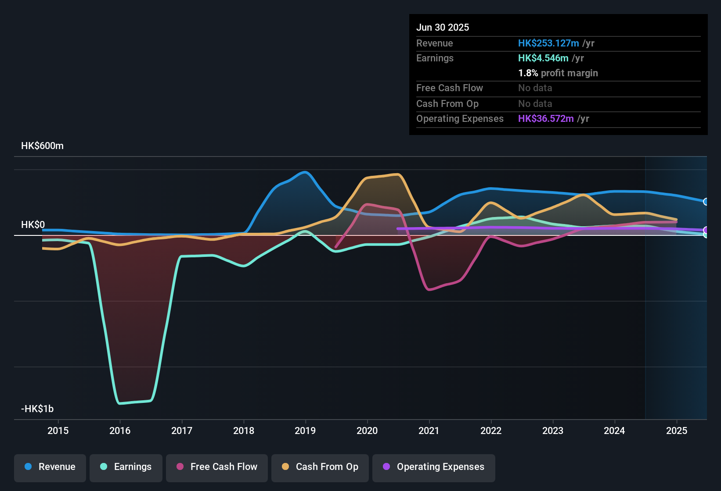
Task: Click the Cash From Op tooltip row label
Action: (447, 103)
